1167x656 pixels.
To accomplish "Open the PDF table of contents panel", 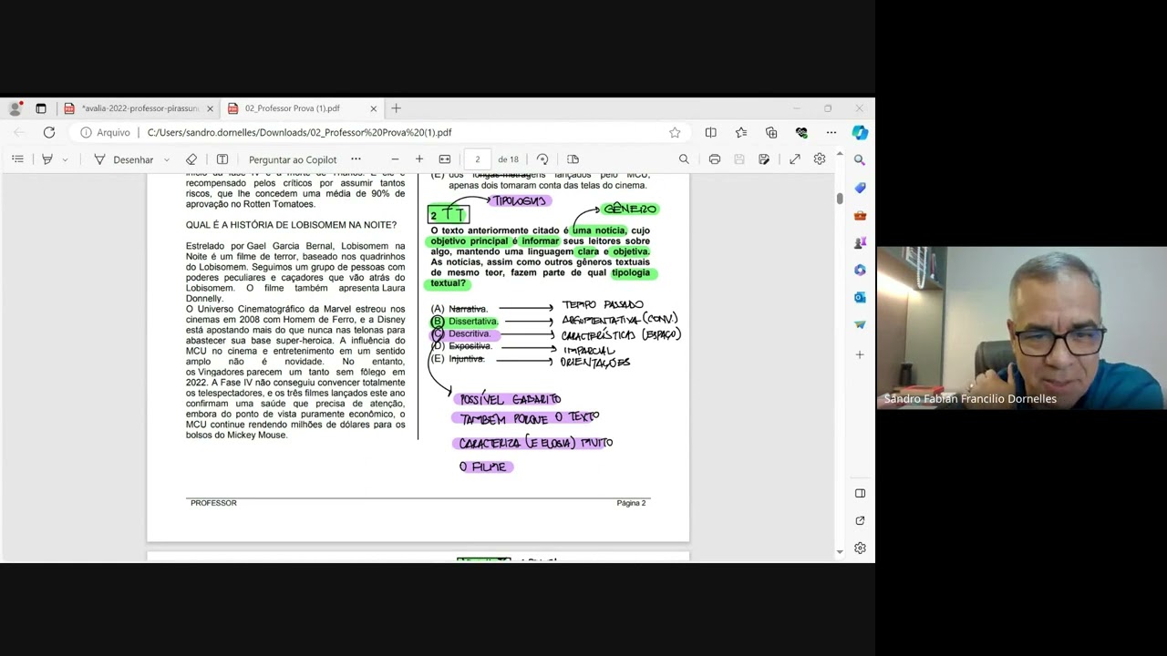I will (x=17, y=159).
